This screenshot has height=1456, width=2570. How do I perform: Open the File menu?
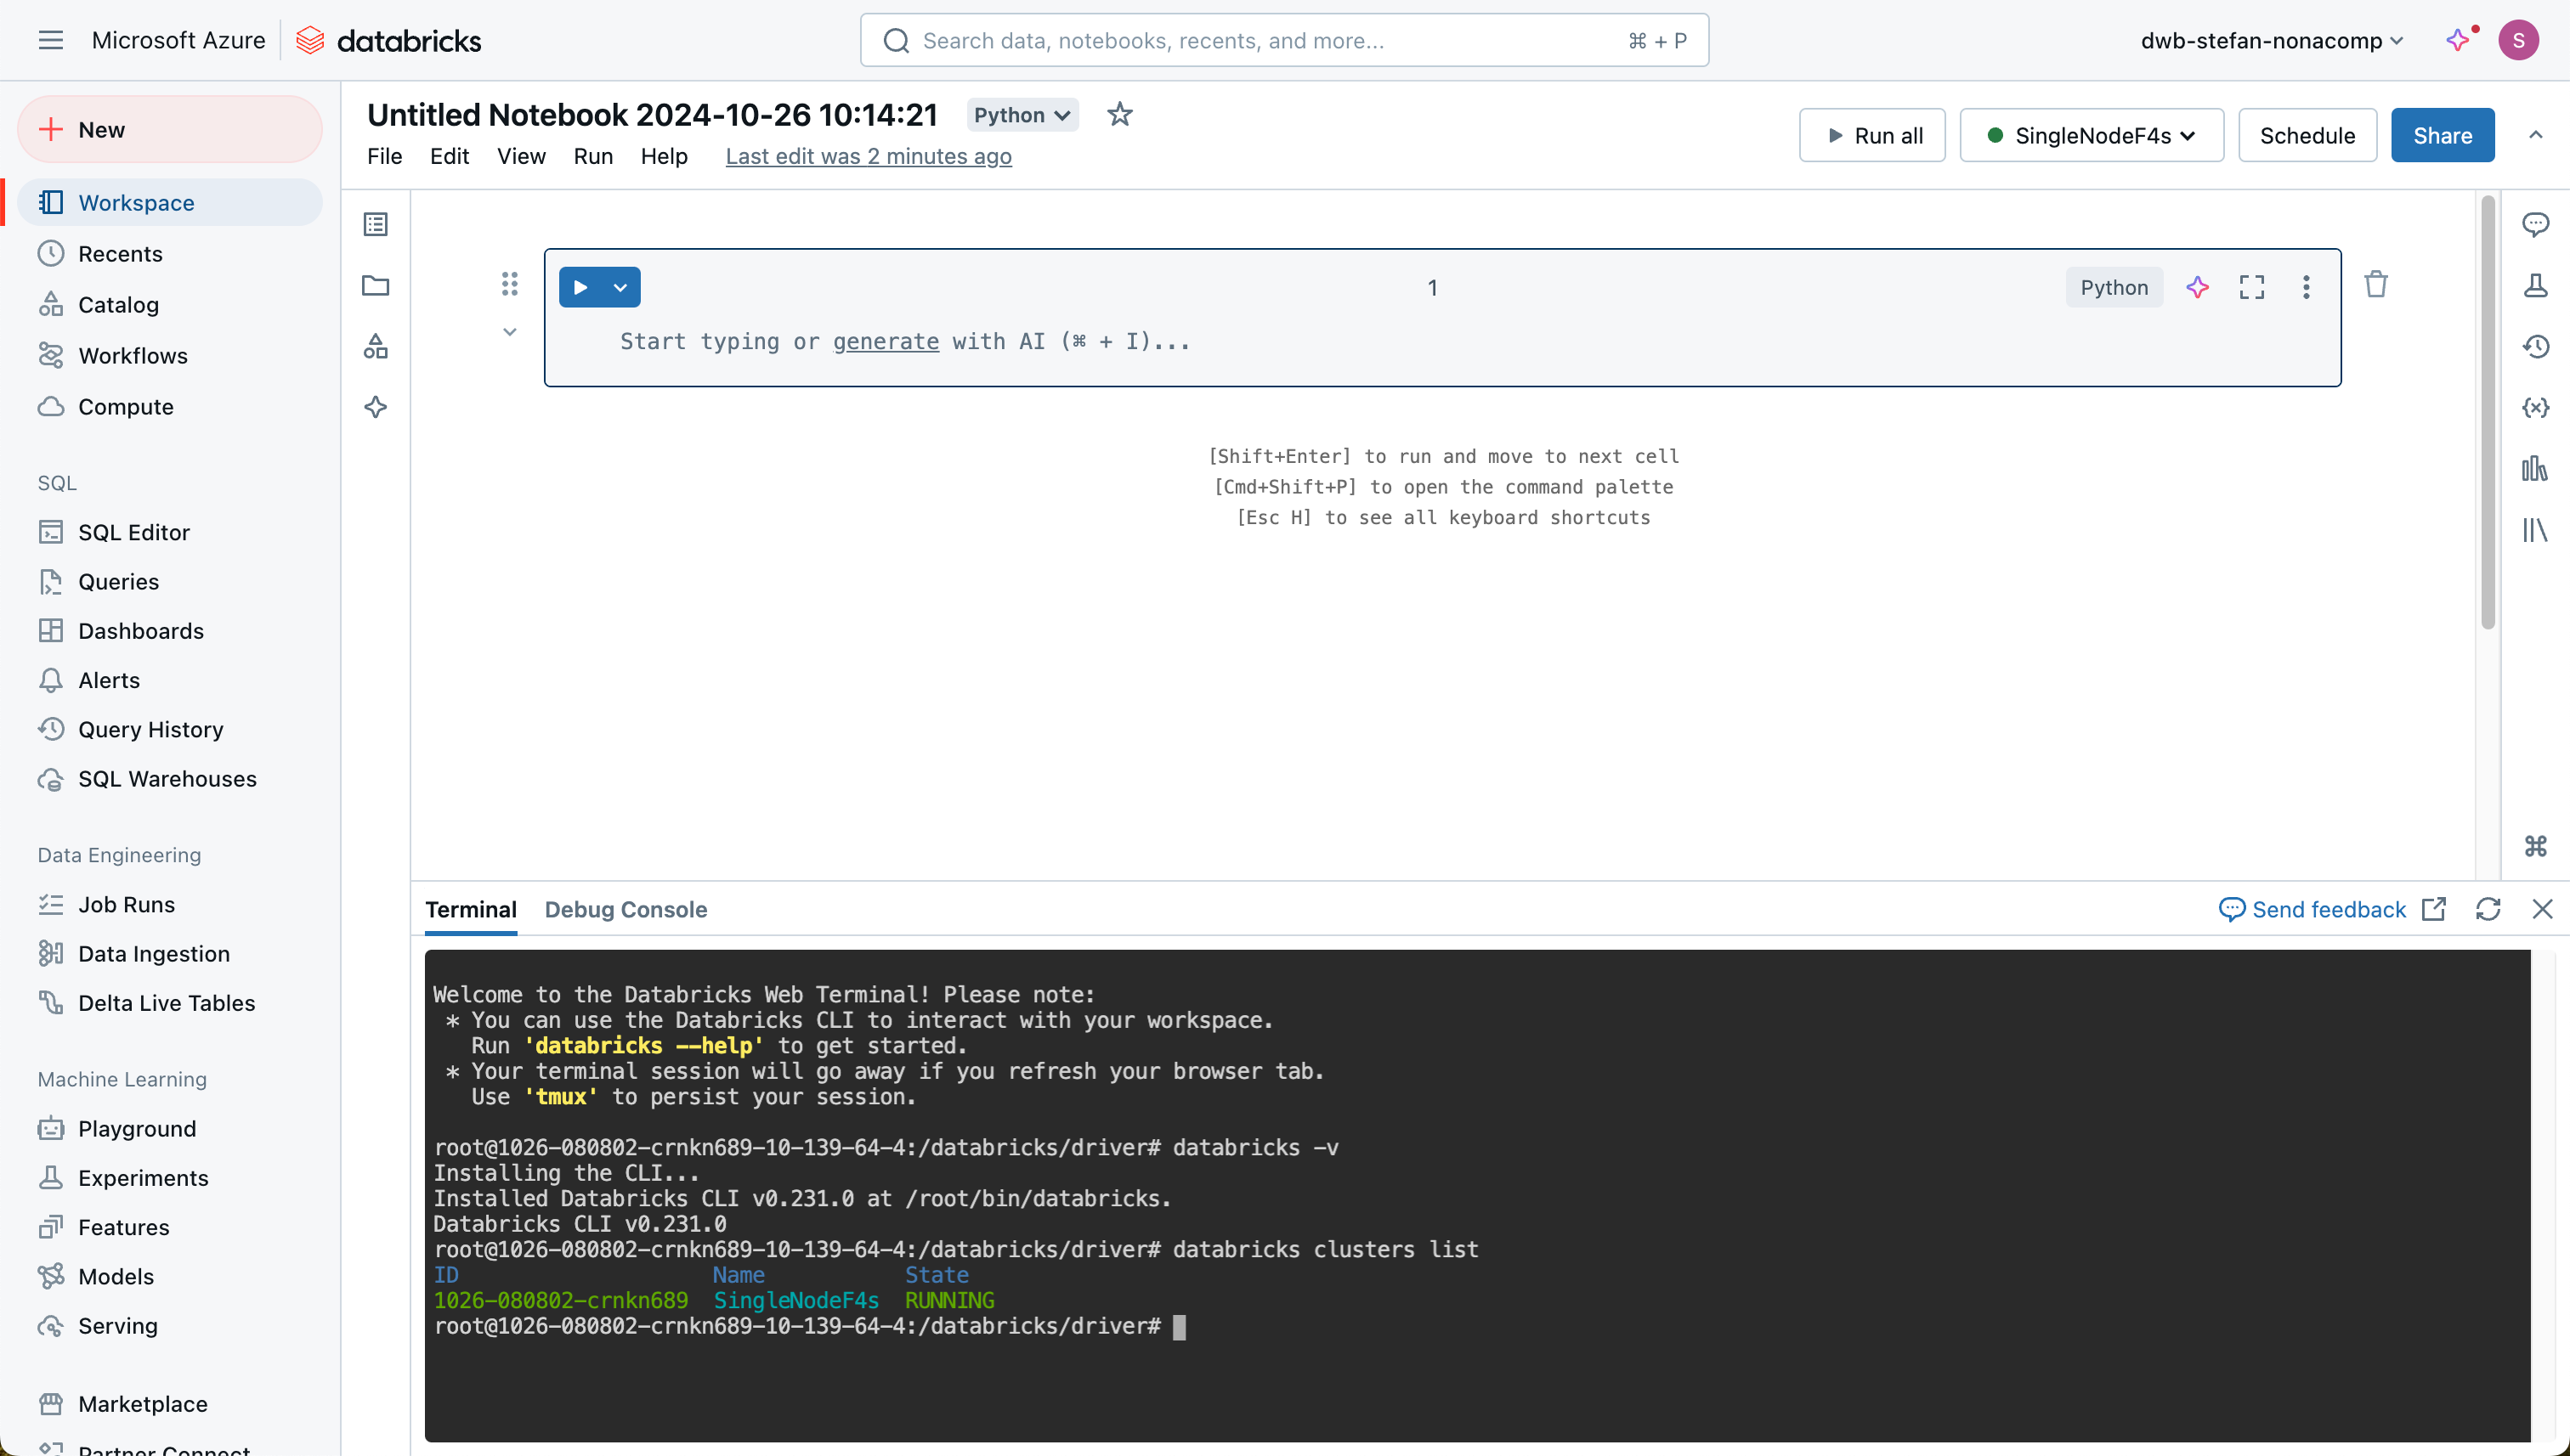click(384, 156)
